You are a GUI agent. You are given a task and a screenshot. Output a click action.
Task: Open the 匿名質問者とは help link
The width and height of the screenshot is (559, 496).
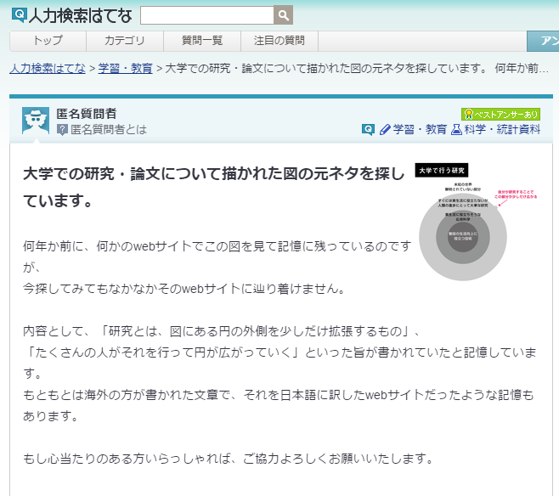pyautogui.click(x=109, y=129)
